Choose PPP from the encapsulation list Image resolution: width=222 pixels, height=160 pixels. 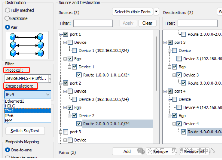click(x=9, y=120)
